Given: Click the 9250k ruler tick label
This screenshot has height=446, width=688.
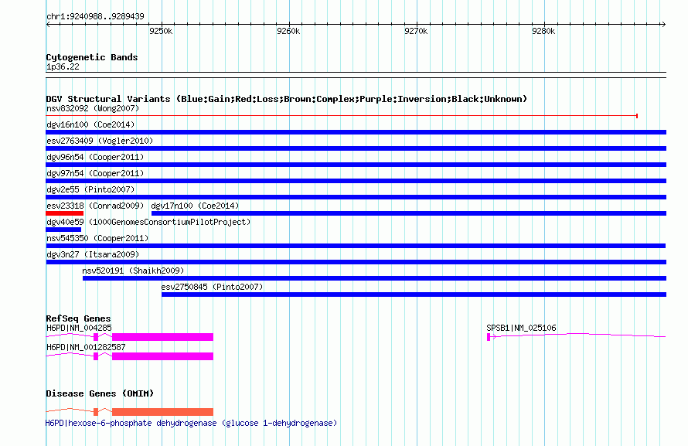Looking at the screenshot, I should [161, 31].
